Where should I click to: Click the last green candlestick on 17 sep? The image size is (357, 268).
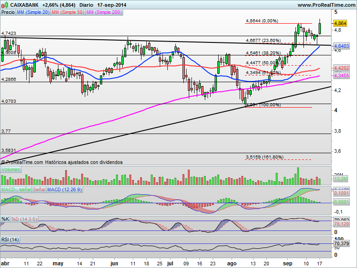pos(320,28)
